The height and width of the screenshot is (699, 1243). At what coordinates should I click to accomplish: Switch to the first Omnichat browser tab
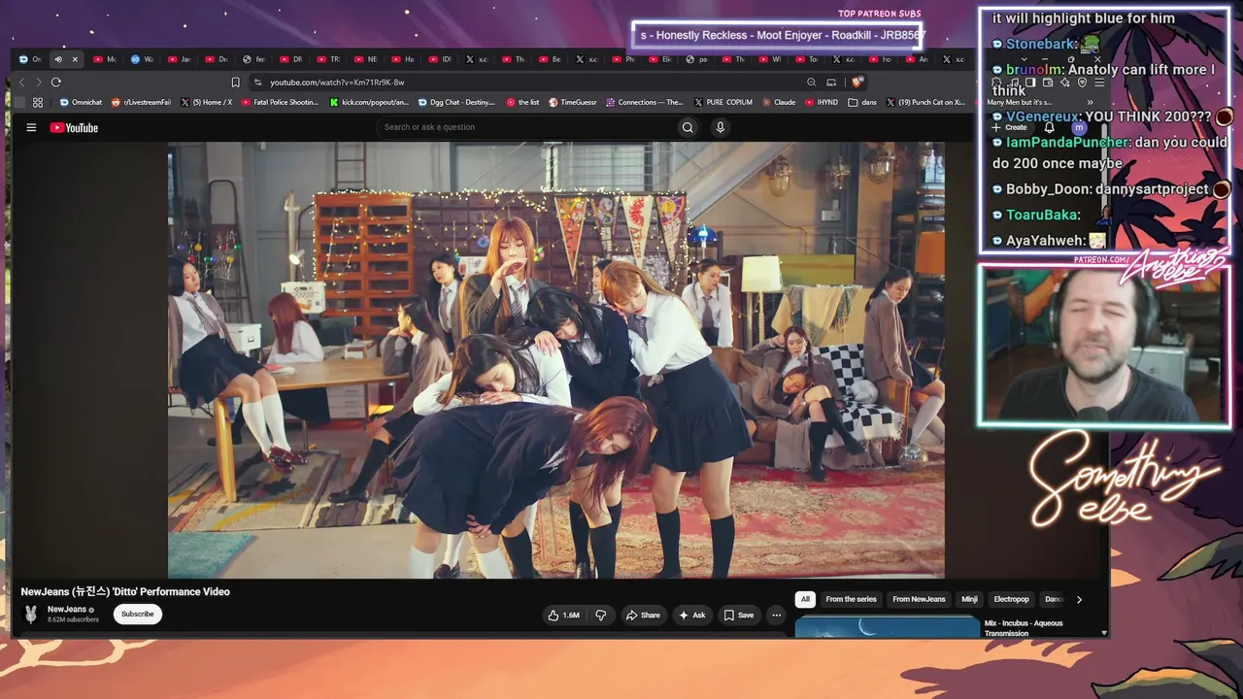31,59
